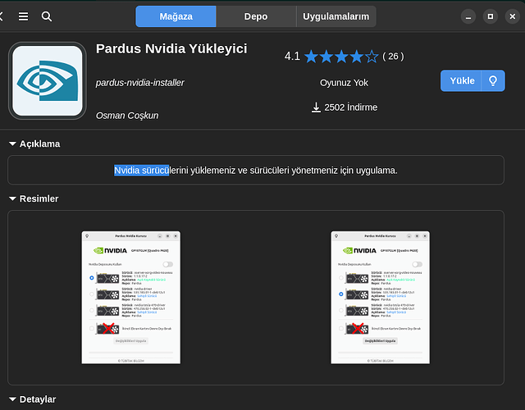Switch to the Mağaza tab
The width and height of the screenshot is (525, 410).
click(176, 16)
